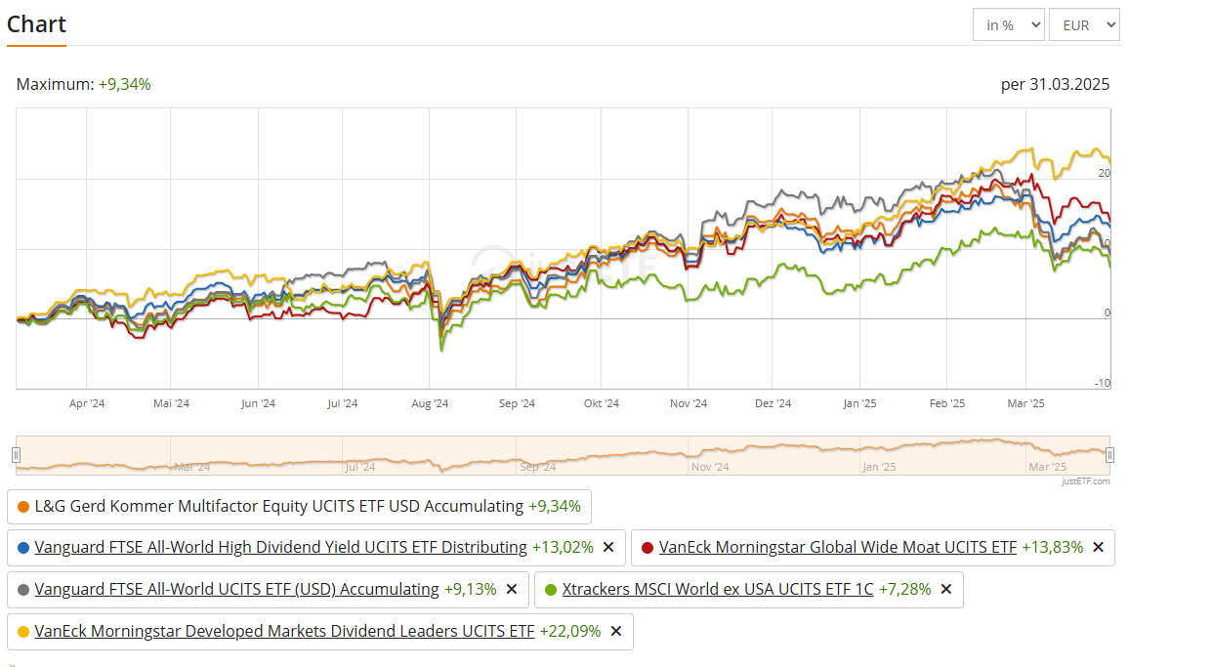Click the left range navigator handle
This screenshot has width=1212, height=667.
coord(16,454)
